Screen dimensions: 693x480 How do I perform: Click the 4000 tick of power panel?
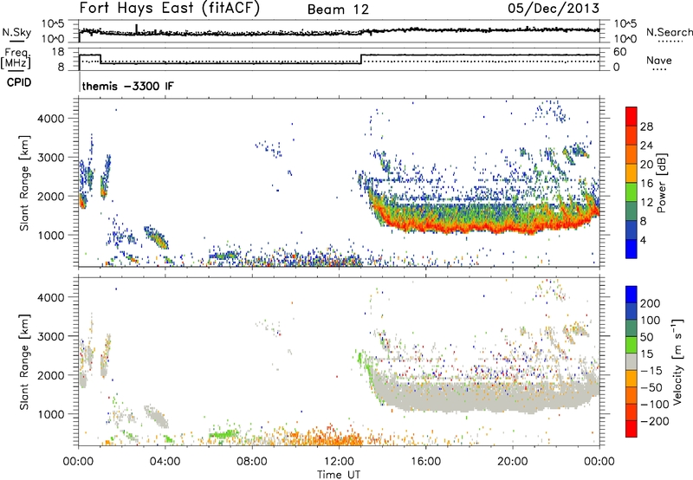(51, 119)
